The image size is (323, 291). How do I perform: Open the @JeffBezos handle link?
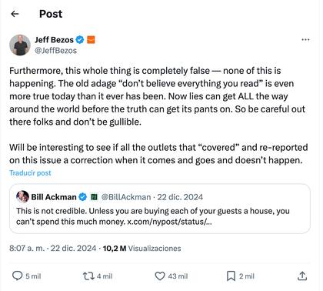pos(55,51)
